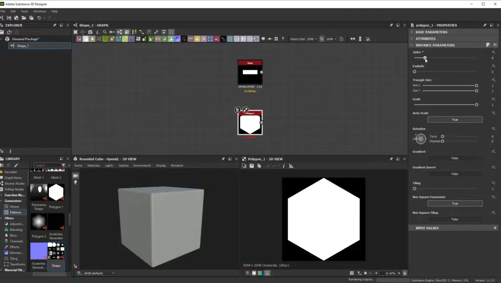Toggle Non Square Expansion off

(x=455, y=203)
